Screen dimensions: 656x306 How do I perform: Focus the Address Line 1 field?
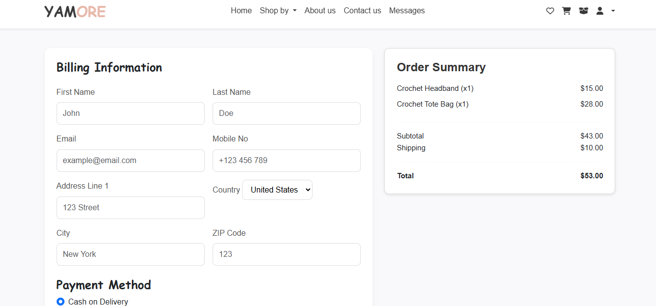coord(130,208)
